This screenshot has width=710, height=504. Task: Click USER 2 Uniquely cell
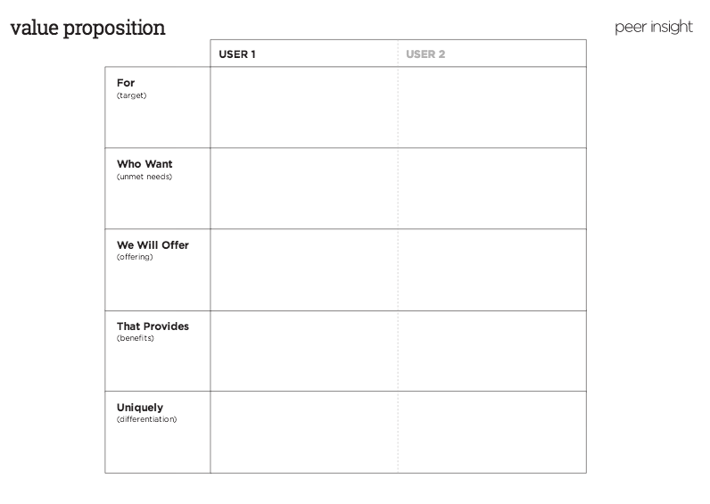(492, 432)
